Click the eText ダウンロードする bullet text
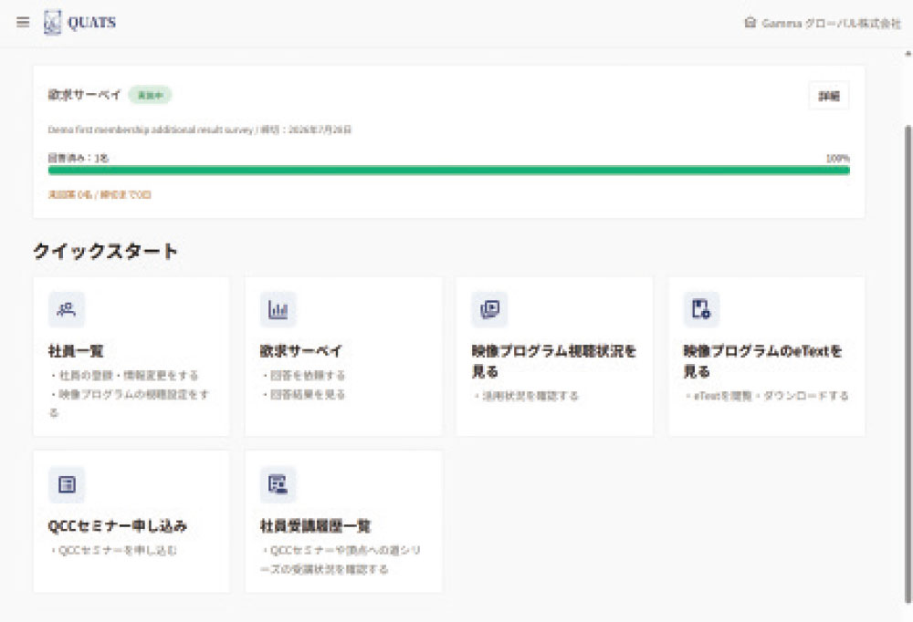This screenshot has width=913, height=622. click(766, 396)
